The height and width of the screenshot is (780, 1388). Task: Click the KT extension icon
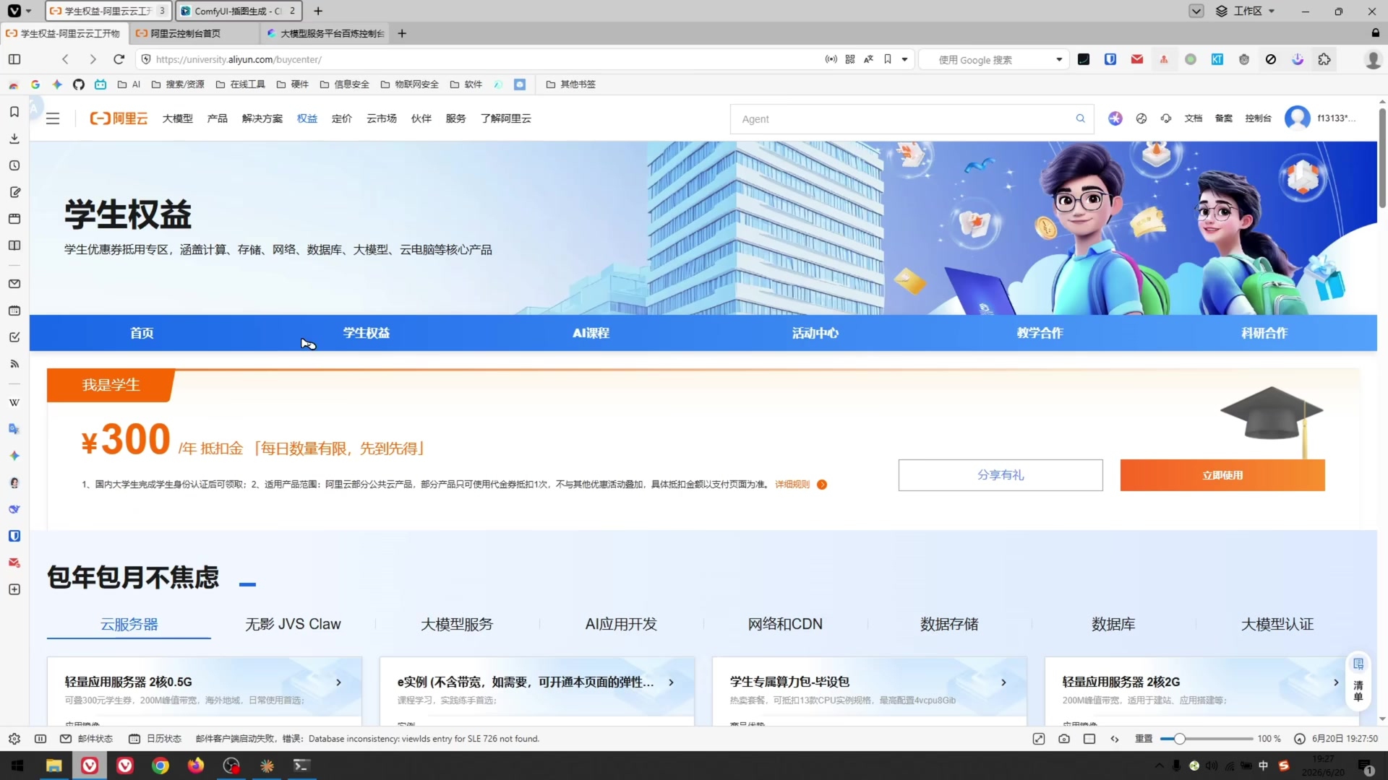[1217, 59]
